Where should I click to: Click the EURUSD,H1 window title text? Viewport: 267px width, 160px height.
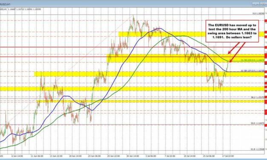(5, 4)
